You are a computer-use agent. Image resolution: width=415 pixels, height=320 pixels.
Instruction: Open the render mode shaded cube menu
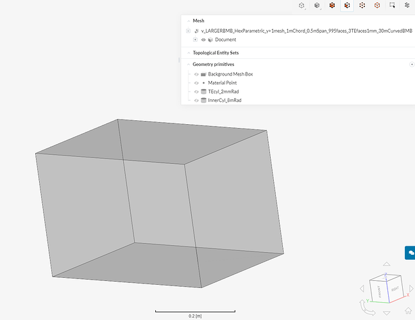click(317, 6)
